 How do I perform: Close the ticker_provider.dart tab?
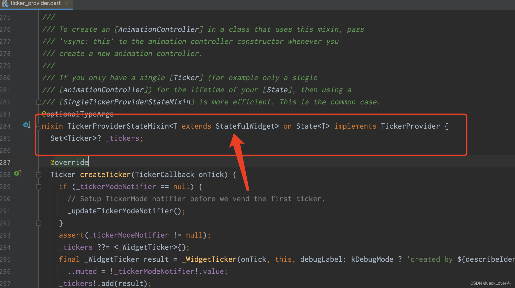point(67,3)
